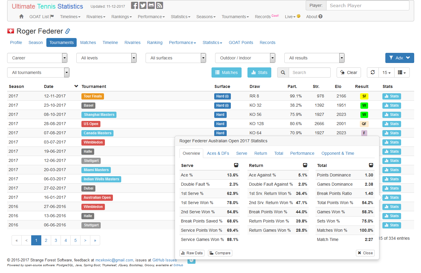Open Stats for Tour Finals row
The width and height of the screenshot is (421, 273).
coord(392,96)
